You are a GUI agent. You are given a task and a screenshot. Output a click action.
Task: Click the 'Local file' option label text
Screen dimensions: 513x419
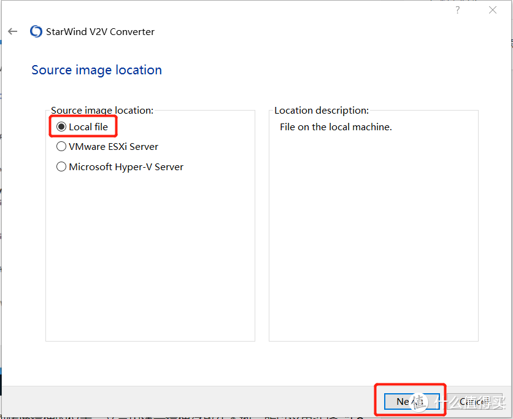point(88,127)
